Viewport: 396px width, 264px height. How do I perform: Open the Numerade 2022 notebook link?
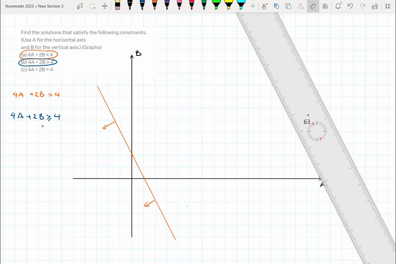coord(18,6)
